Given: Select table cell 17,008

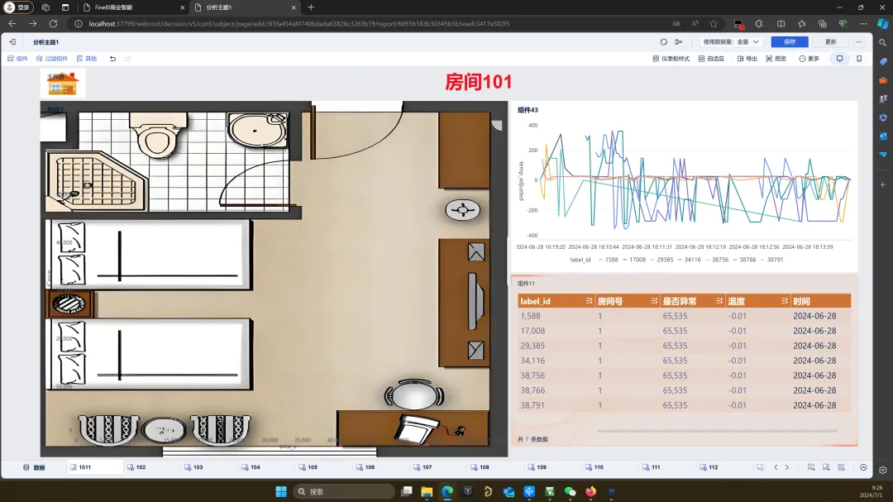Looking at the screenshot, I should tap(532, 331).
